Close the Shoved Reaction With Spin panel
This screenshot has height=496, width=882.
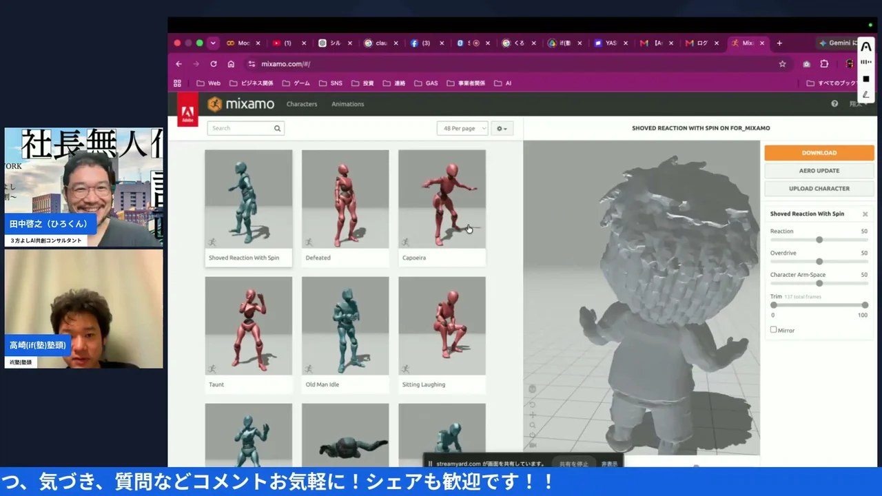click(865, 214)
